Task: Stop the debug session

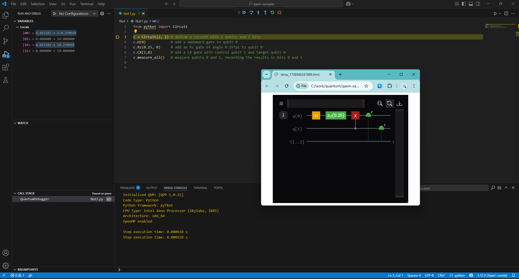Action: 280,12
